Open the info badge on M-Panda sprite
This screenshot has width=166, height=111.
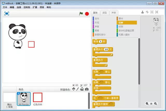18,93
